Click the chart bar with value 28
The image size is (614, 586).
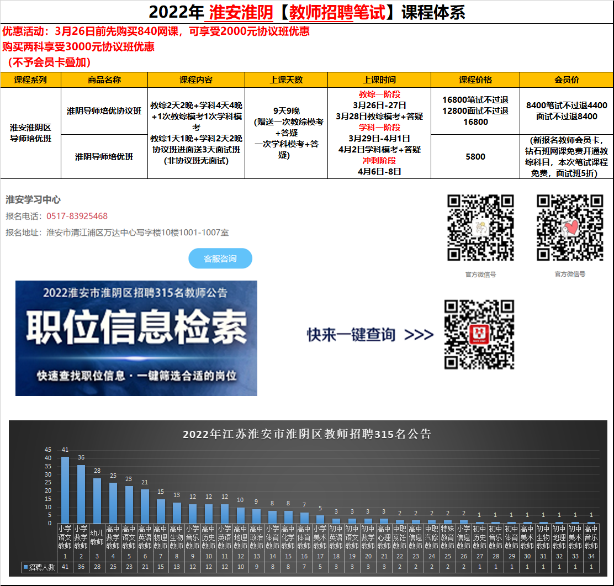97,500
